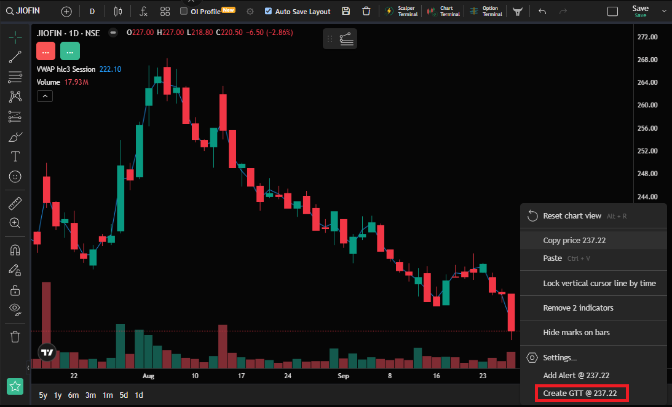Viewport: 672px width, 407px height.
Task: Set chart range to 3m
Action: point(90,395)
